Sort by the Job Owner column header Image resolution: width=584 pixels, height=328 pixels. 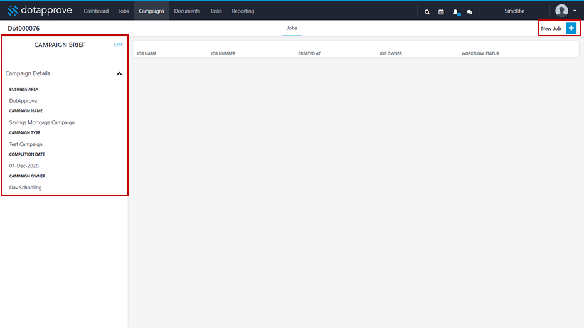(390, 53)
